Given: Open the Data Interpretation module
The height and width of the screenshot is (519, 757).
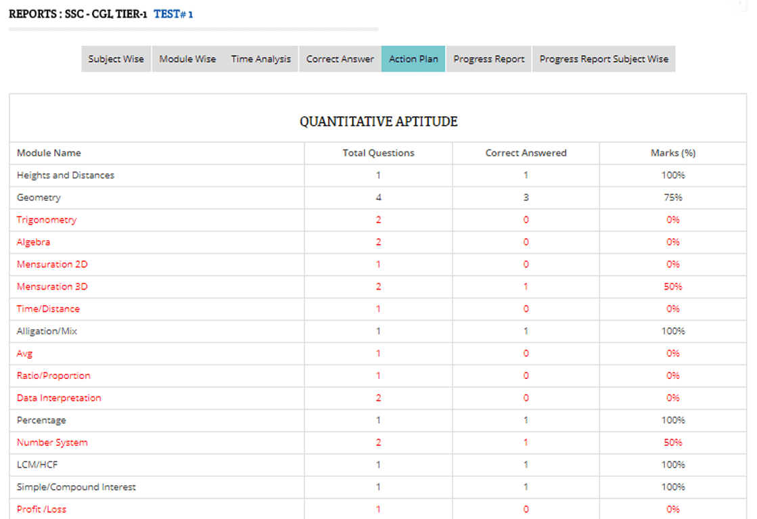Looking at the screenshot, I should click(x=59, y=399).
